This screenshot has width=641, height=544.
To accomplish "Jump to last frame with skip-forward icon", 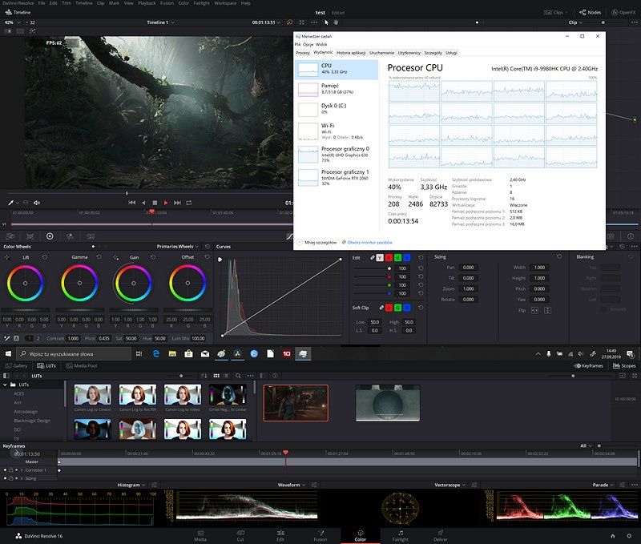I will coord(177,203).
